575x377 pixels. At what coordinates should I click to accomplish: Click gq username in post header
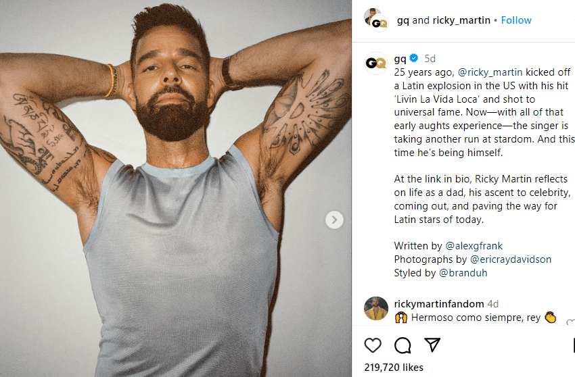pos(402,20)
